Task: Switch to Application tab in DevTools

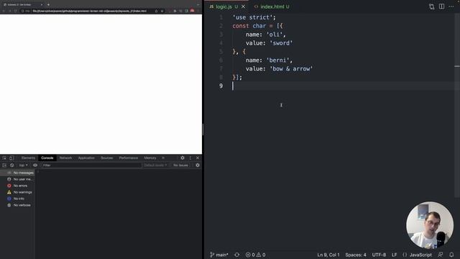Action: (x=86, y=158)
